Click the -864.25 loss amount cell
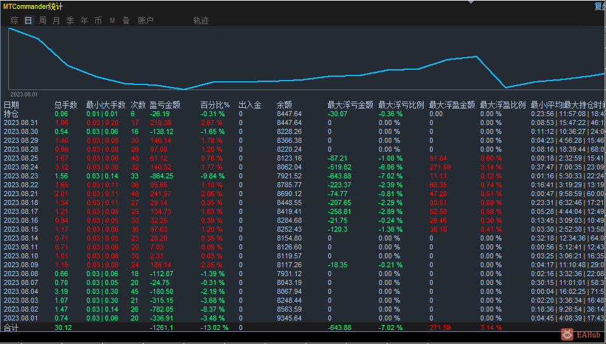Viewport: 606px width, 344px height. tap(161, 176)
